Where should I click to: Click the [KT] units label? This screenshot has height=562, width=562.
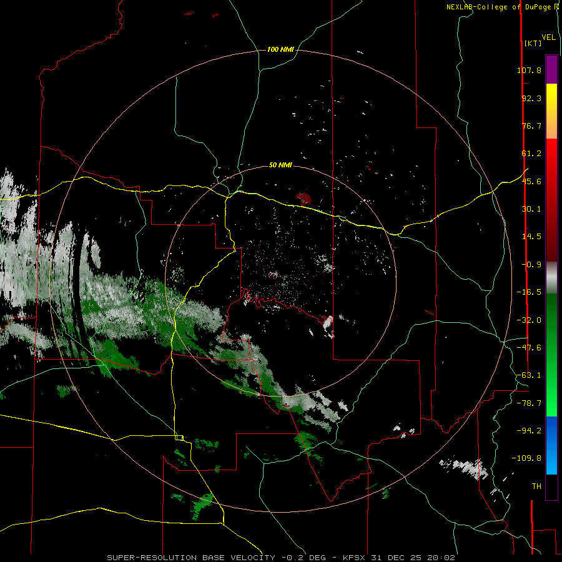point(533,43)
